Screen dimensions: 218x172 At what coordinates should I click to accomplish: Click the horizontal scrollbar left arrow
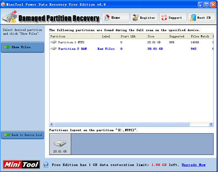pos(52,124)
